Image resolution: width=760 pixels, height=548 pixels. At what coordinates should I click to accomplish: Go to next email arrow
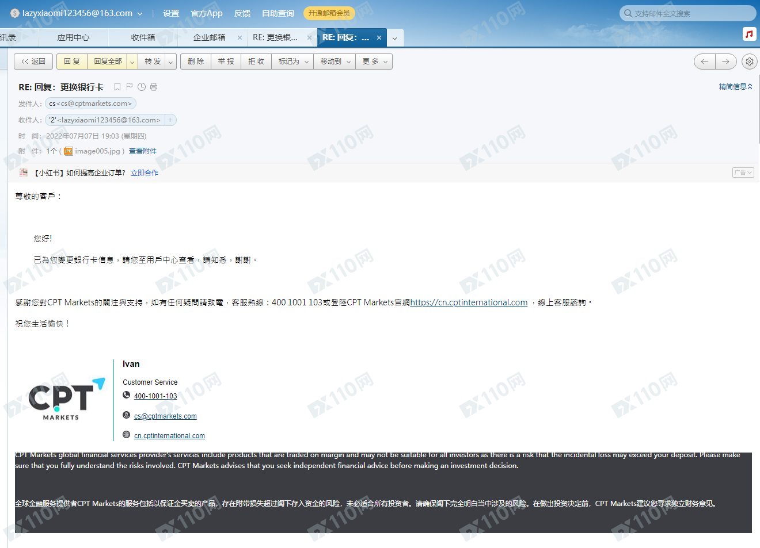(726, 62)
